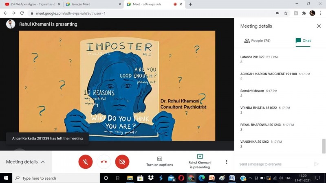The height and width of the screenshot is (183, 326).
Task: Open more options three-dot menu in call bar
Action: [x=227, y=162]
